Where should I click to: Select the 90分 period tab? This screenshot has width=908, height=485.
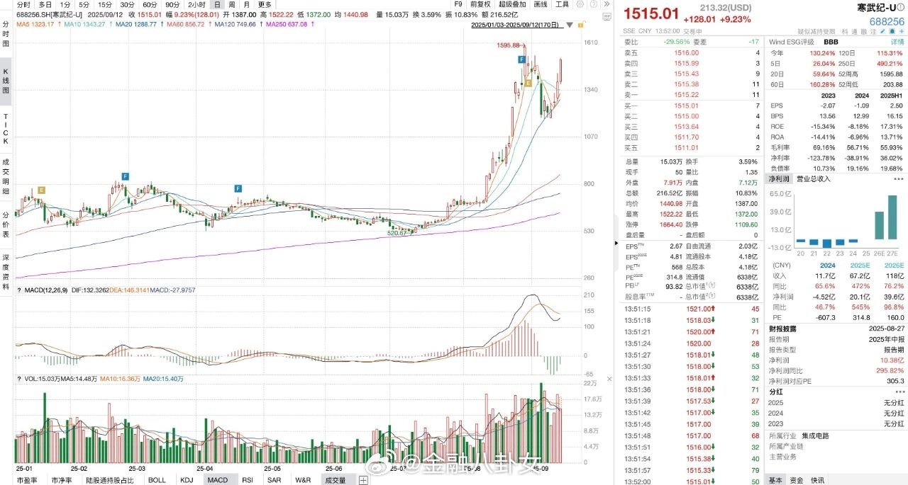click(172, 4)
